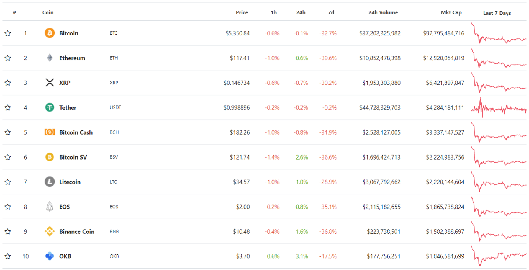View EOS's 7-day sparkline chart

point(499,207)
